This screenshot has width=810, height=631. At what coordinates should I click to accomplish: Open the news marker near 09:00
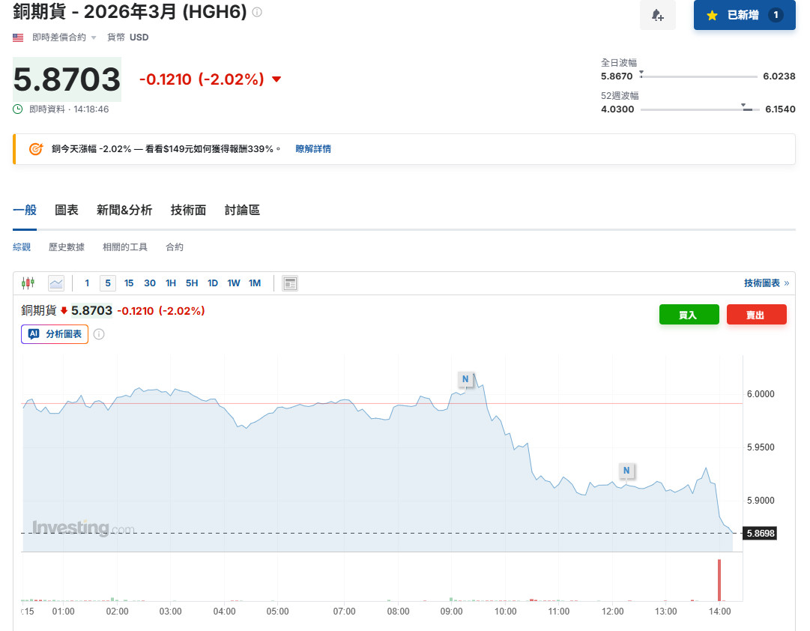coord(465,379)
